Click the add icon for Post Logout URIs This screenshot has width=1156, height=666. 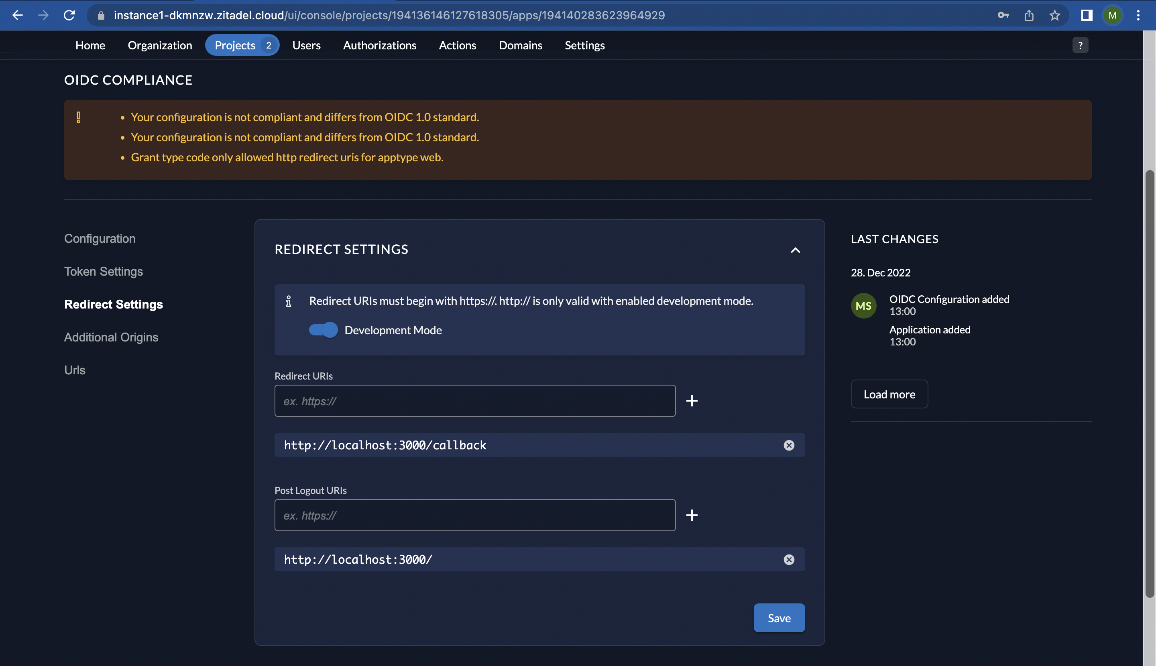(x=692, y=515)
